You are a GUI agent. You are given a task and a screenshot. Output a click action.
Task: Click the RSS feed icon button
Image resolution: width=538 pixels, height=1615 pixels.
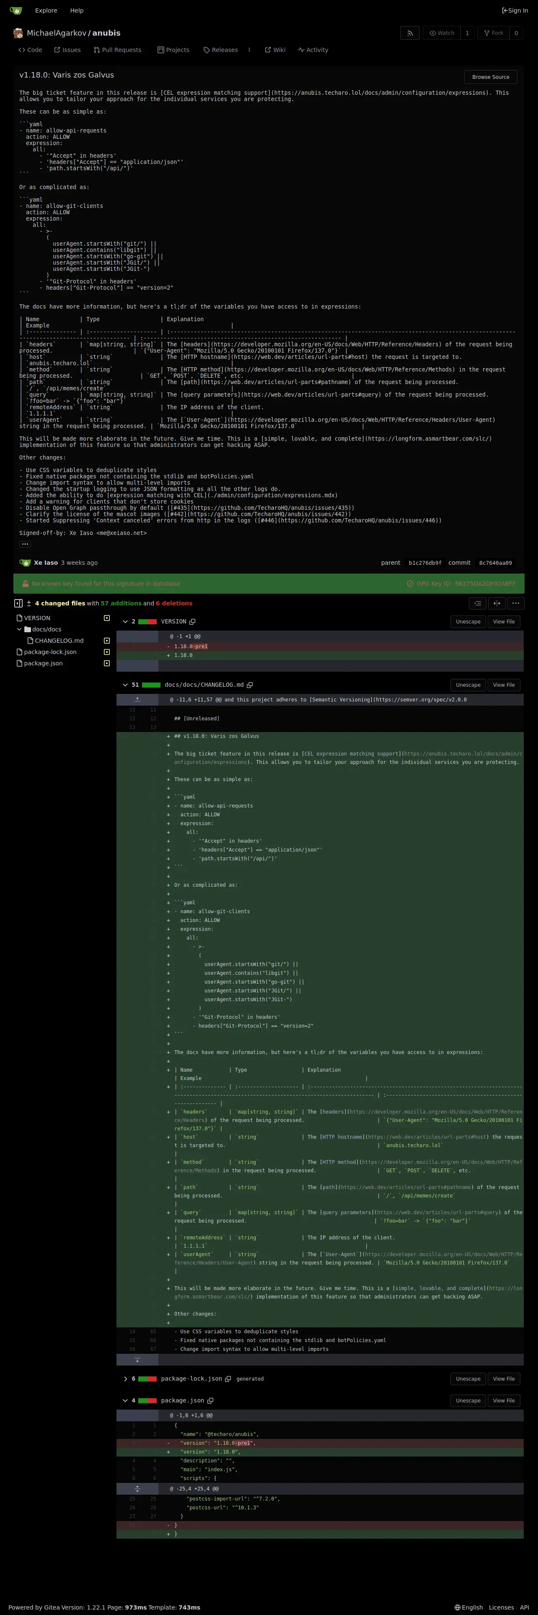[x=410, y=33]
